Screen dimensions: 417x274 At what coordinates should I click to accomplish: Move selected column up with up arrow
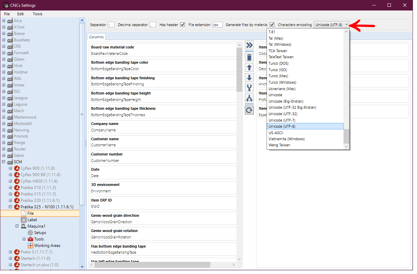249,67
